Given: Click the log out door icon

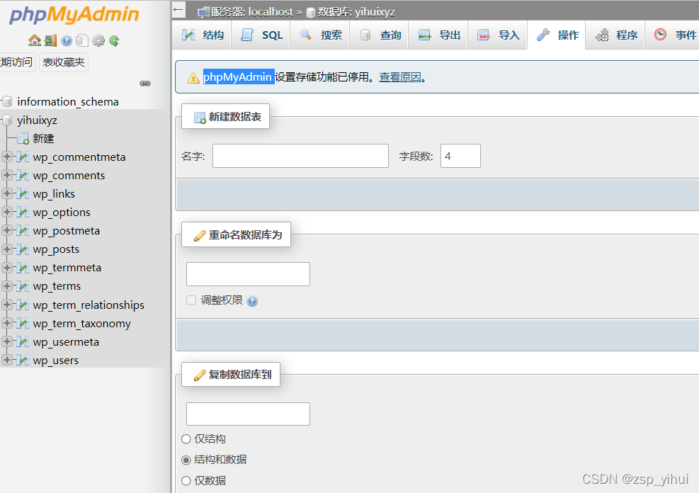Looking at the screenshot, I should tap(51, 40).
